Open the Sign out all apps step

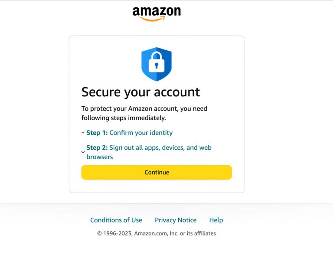(x=160, y=148)
